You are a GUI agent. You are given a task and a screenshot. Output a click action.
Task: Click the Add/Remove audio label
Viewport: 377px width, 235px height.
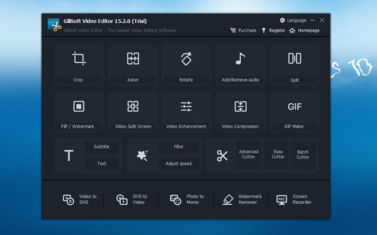click(241, 80)
